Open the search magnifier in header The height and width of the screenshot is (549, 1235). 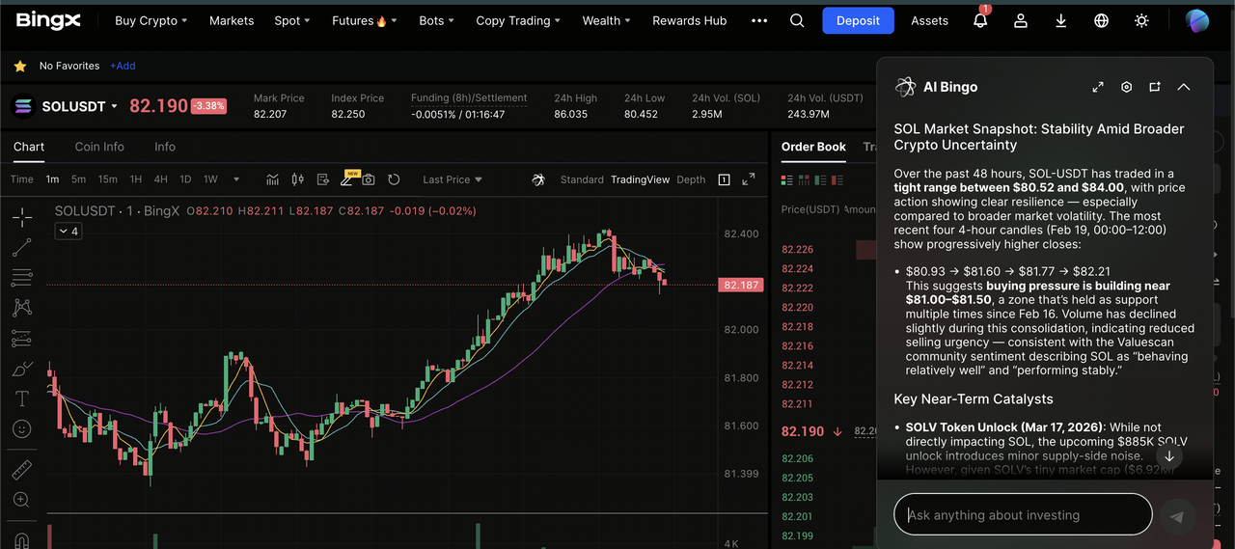(x=797, y=20)
